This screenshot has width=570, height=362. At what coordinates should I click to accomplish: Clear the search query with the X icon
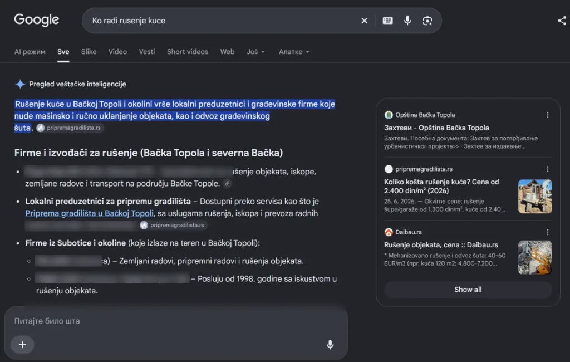pos(364,21)
